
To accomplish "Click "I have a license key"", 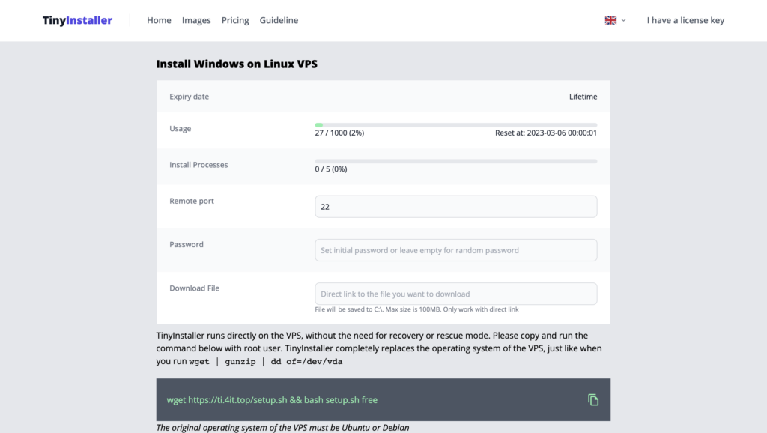I will point(685,20).
